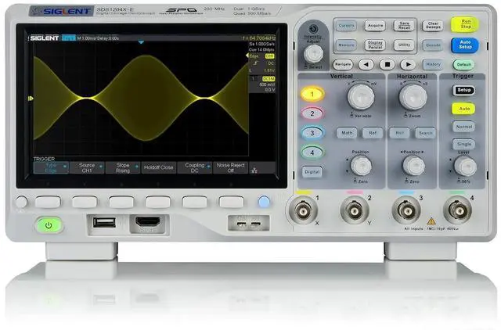Push the Clear Sweeps button
501x330 pixels.
(433, 26)
